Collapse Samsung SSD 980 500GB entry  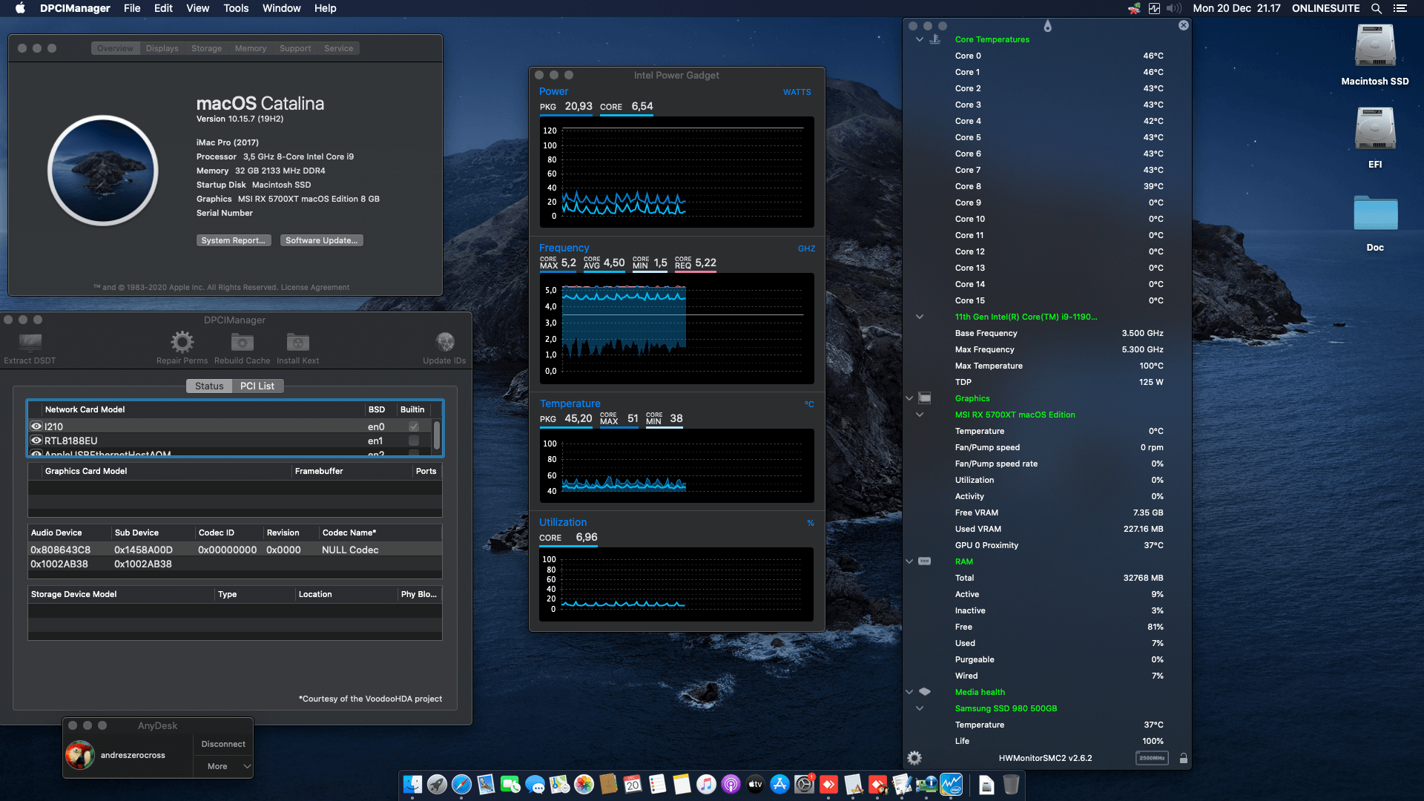(x=920, y=708)
